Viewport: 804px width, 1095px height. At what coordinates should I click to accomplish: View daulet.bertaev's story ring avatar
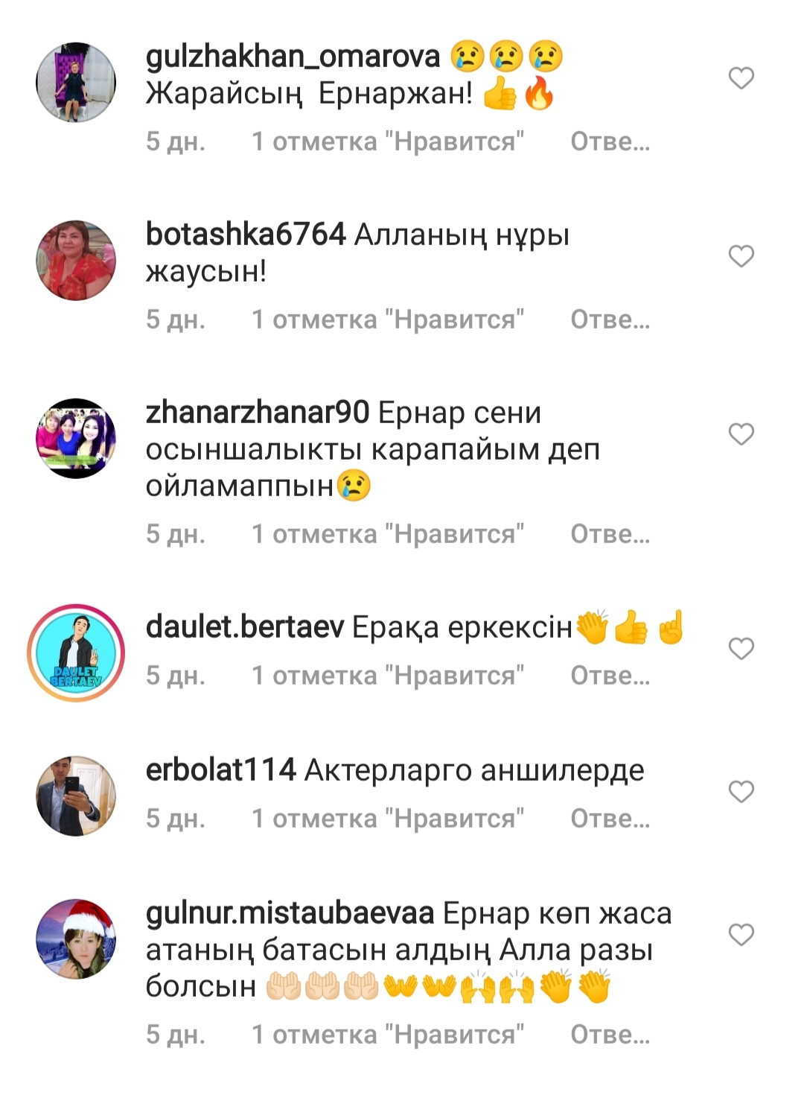[x=76, y=653]
